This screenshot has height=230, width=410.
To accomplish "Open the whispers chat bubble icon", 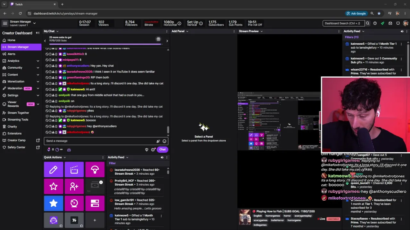I will [398, 23].
